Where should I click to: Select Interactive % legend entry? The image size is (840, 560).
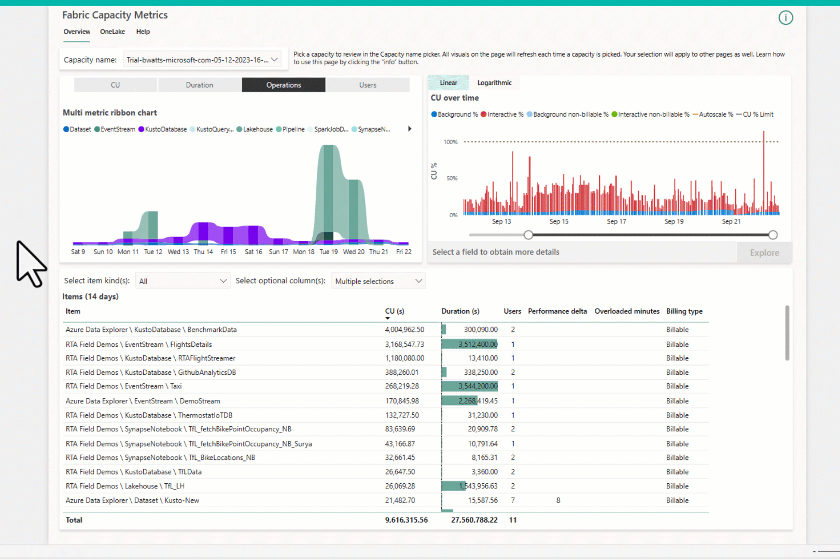click(x=502, y=115)
